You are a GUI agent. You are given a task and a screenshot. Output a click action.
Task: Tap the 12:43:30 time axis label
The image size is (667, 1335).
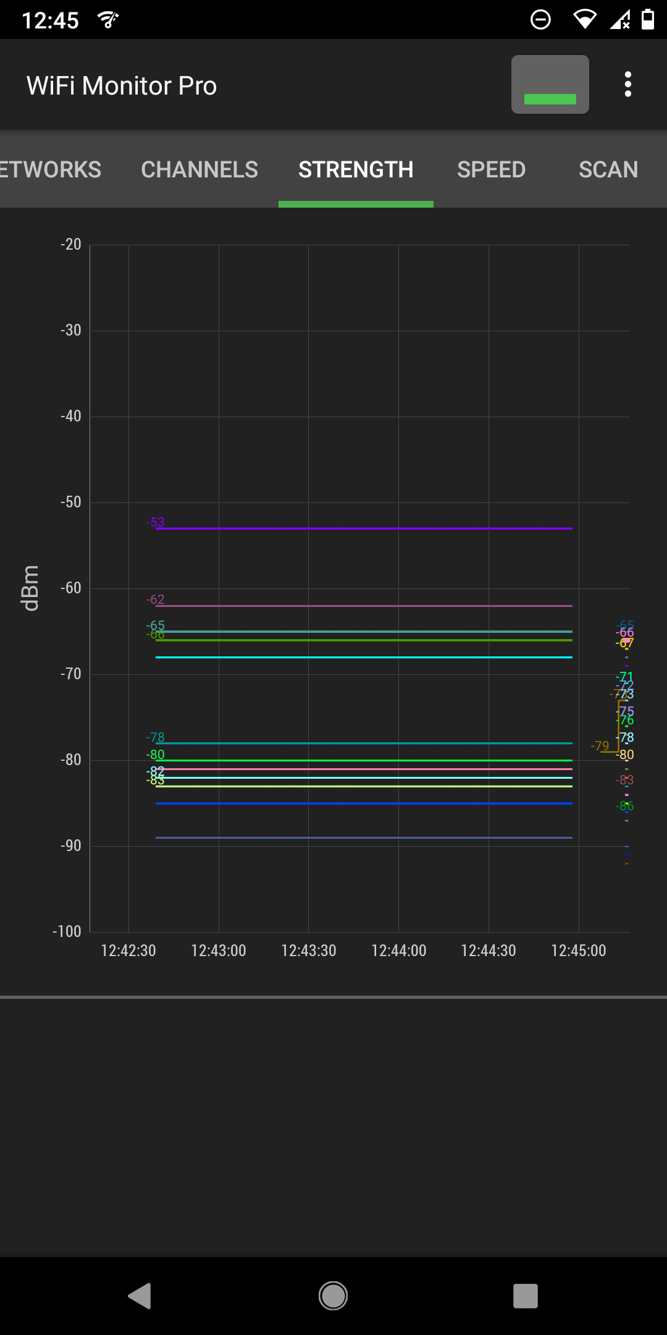[309, 951]
